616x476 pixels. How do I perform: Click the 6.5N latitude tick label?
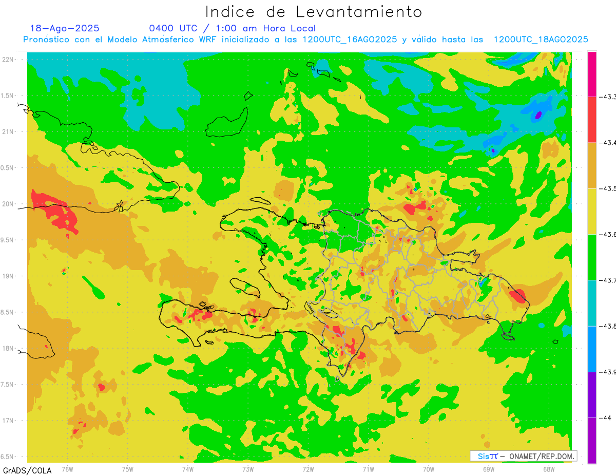coord(8,456)
